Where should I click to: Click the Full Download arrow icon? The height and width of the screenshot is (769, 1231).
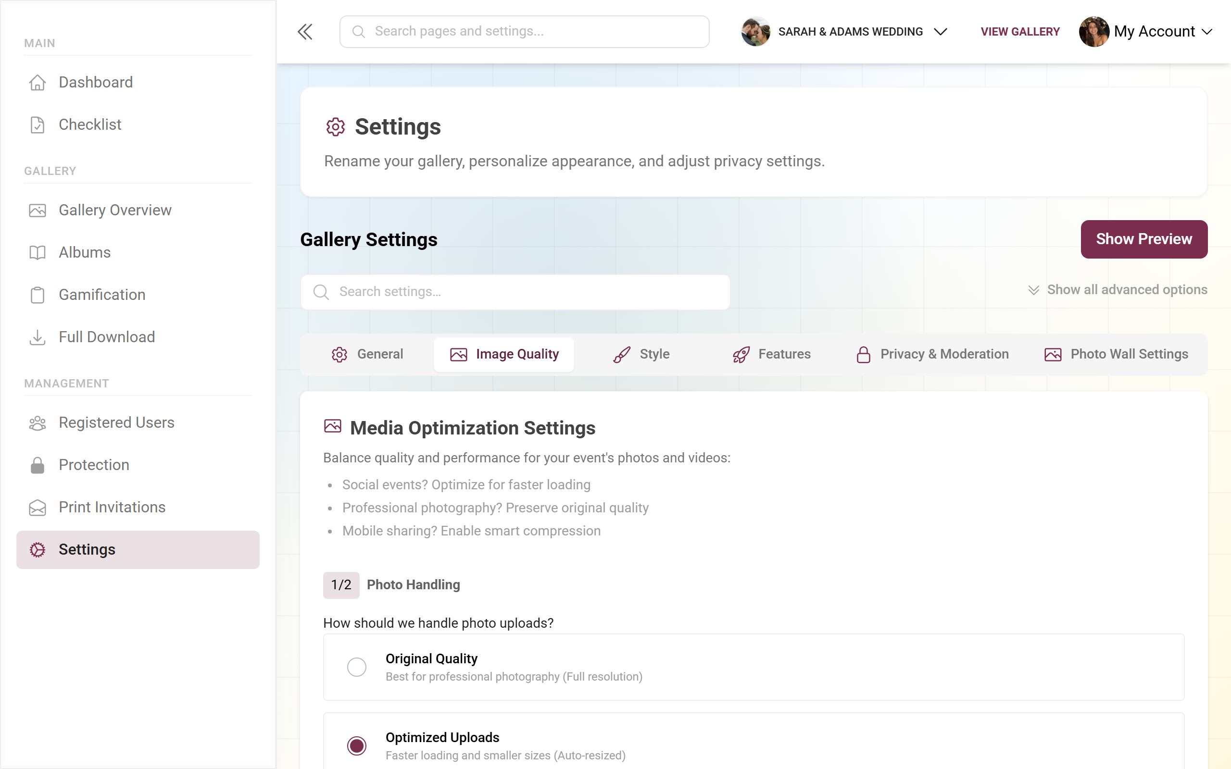pos(38,337)
